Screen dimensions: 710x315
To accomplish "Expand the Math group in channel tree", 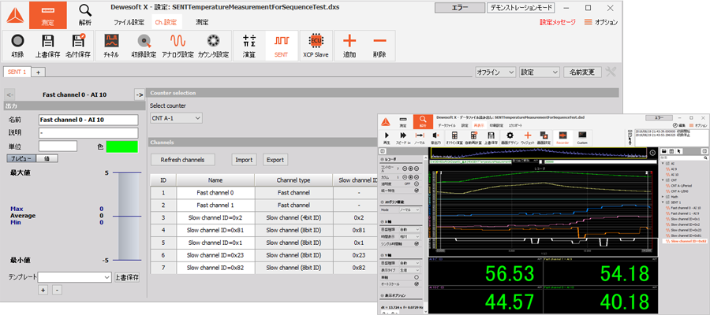I will click(x=663, y=197).
